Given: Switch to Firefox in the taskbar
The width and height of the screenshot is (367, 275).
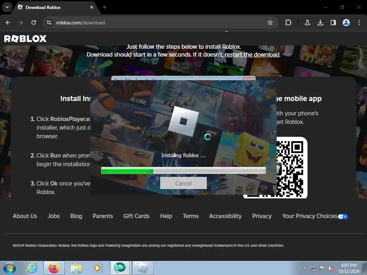Looking at the screenshot, I should pyautogui.click(x=54, y=268).
